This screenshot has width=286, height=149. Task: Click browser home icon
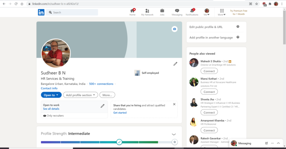coord(22,4)
